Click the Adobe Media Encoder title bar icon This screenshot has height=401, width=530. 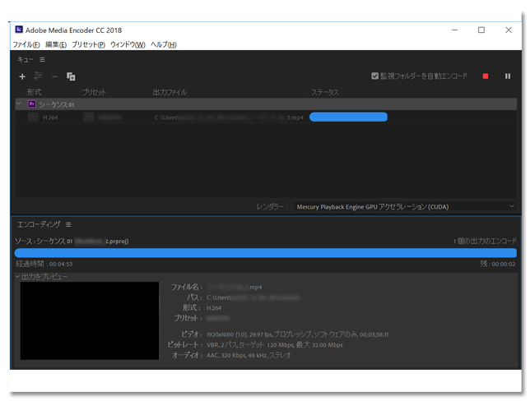(19, 30)
